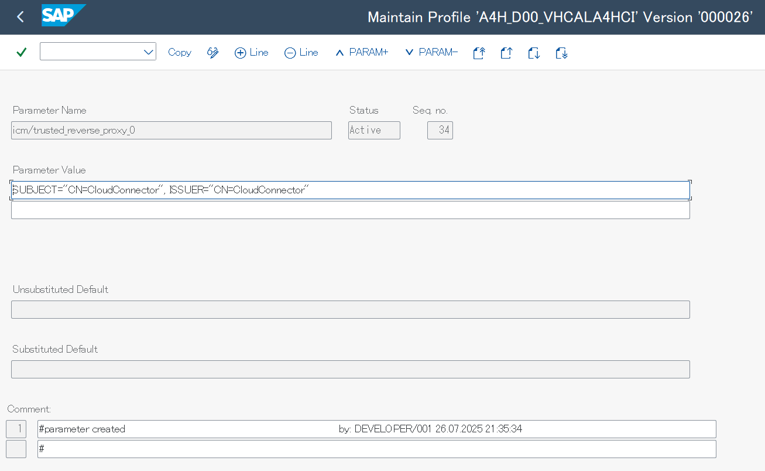Click the 'Parameter Name' label
Image resolution: width=765 pixels, height=471 pixels.
click(x=49, y=110)
